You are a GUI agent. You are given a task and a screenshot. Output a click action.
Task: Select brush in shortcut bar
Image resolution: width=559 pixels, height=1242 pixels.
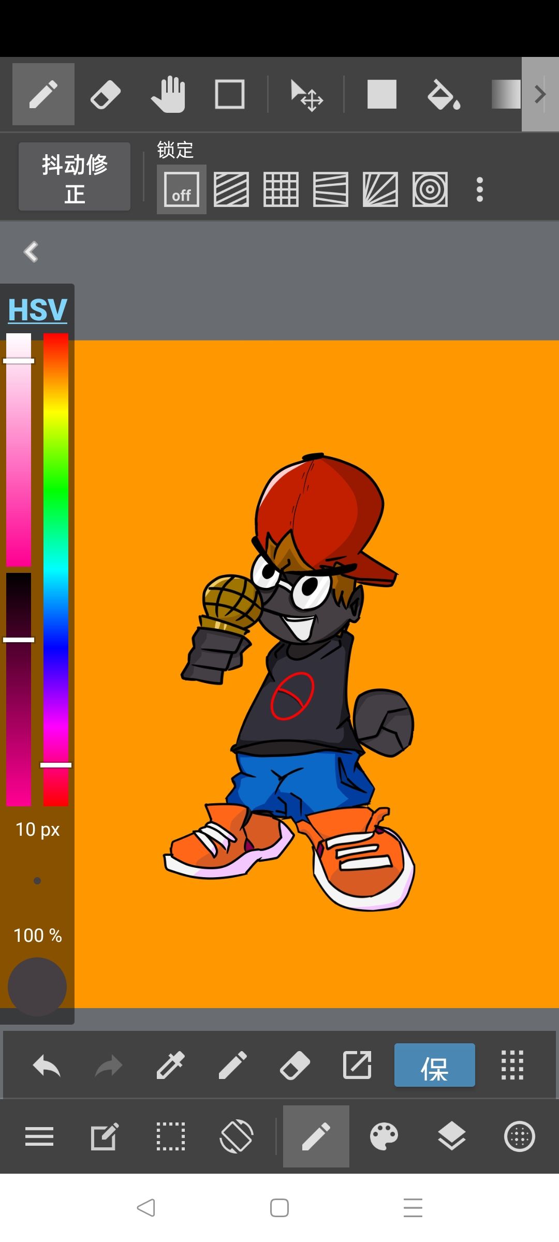[233, 1066]
